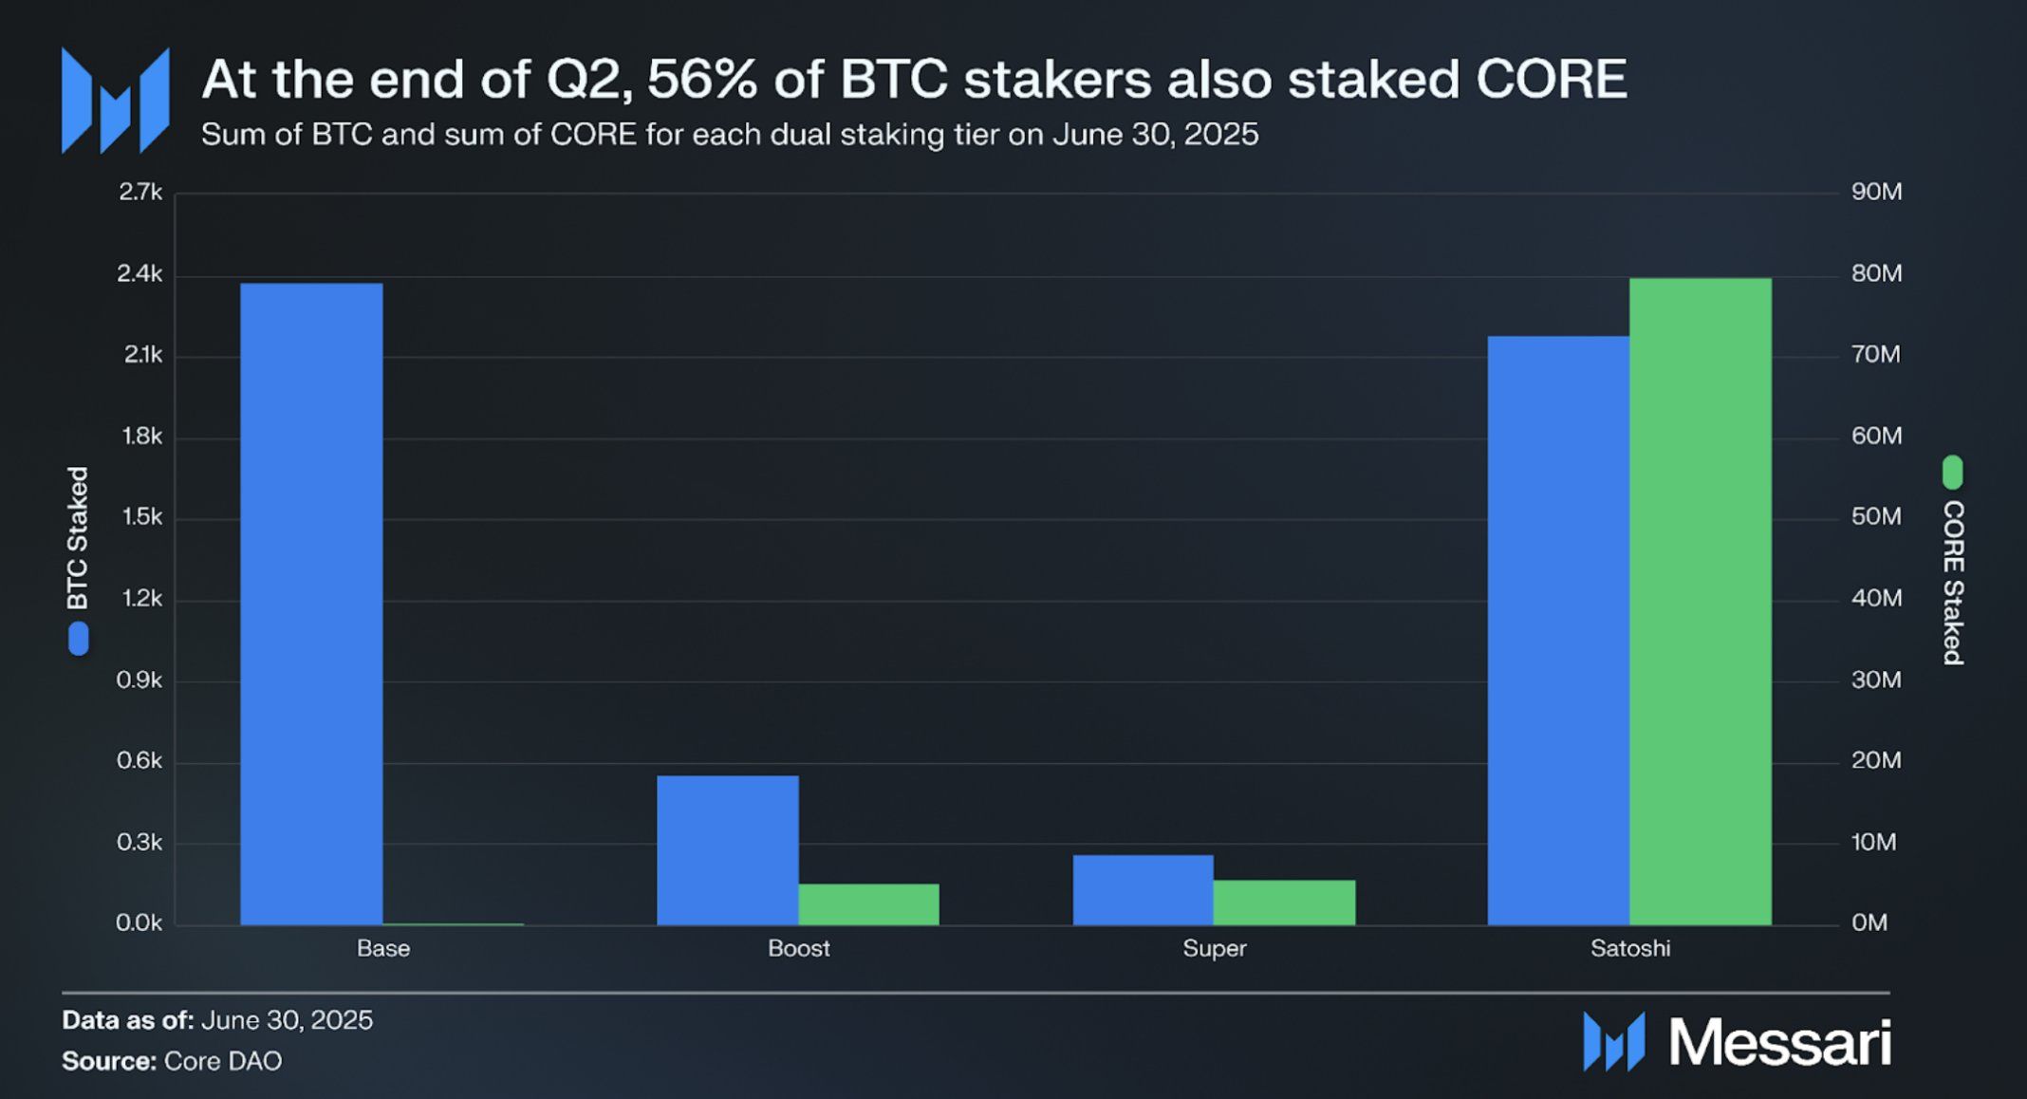Click the chart headline about BTC stakers
Screen dimensions: 2027x1099
pos(914,79)
